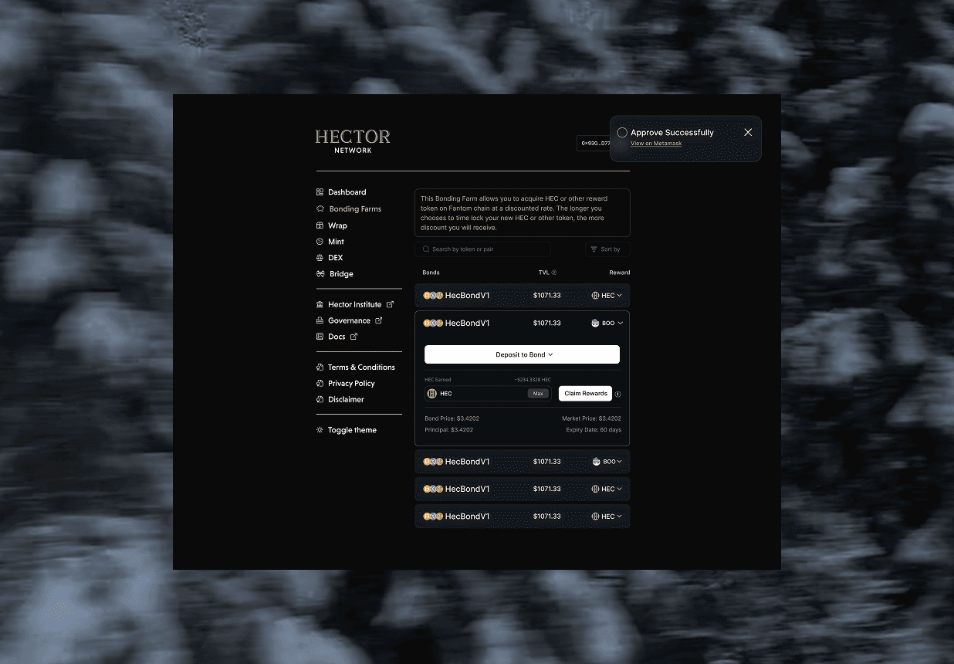Click the magnifier icon in search box
This screenshot has width=954, height=664.
pos(426,249)
